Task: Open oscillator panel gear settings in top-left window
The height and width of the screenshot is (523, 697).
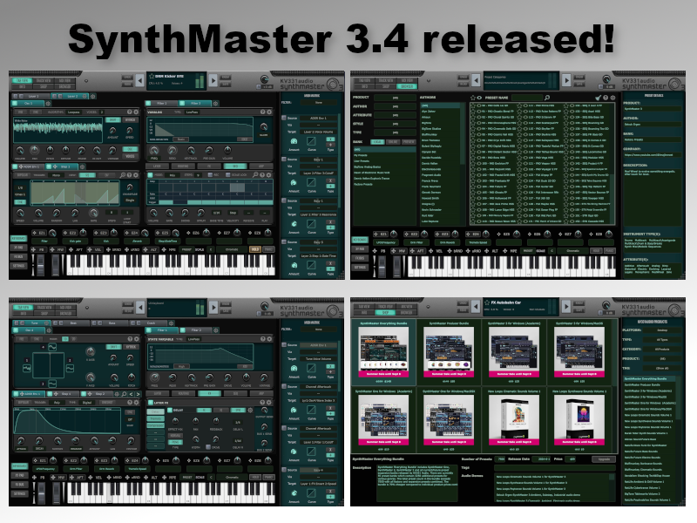Action: pos(136,112)
